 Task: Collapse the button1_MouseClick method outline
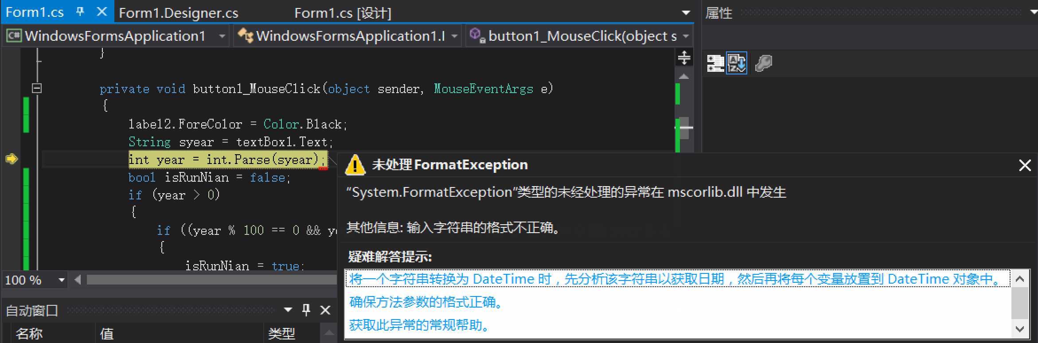[37, 88]
